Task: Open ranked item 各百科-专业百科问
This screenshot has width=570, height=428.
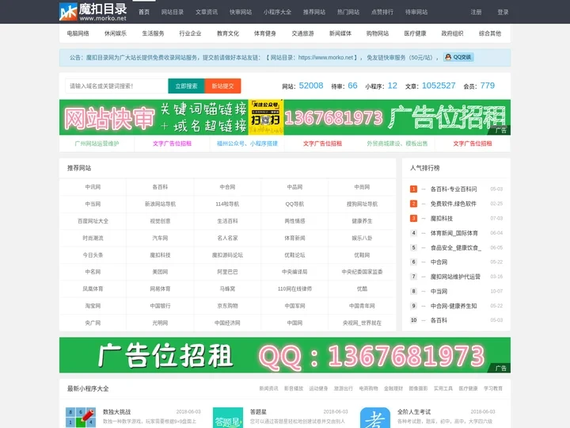Action: pos(454,189)
